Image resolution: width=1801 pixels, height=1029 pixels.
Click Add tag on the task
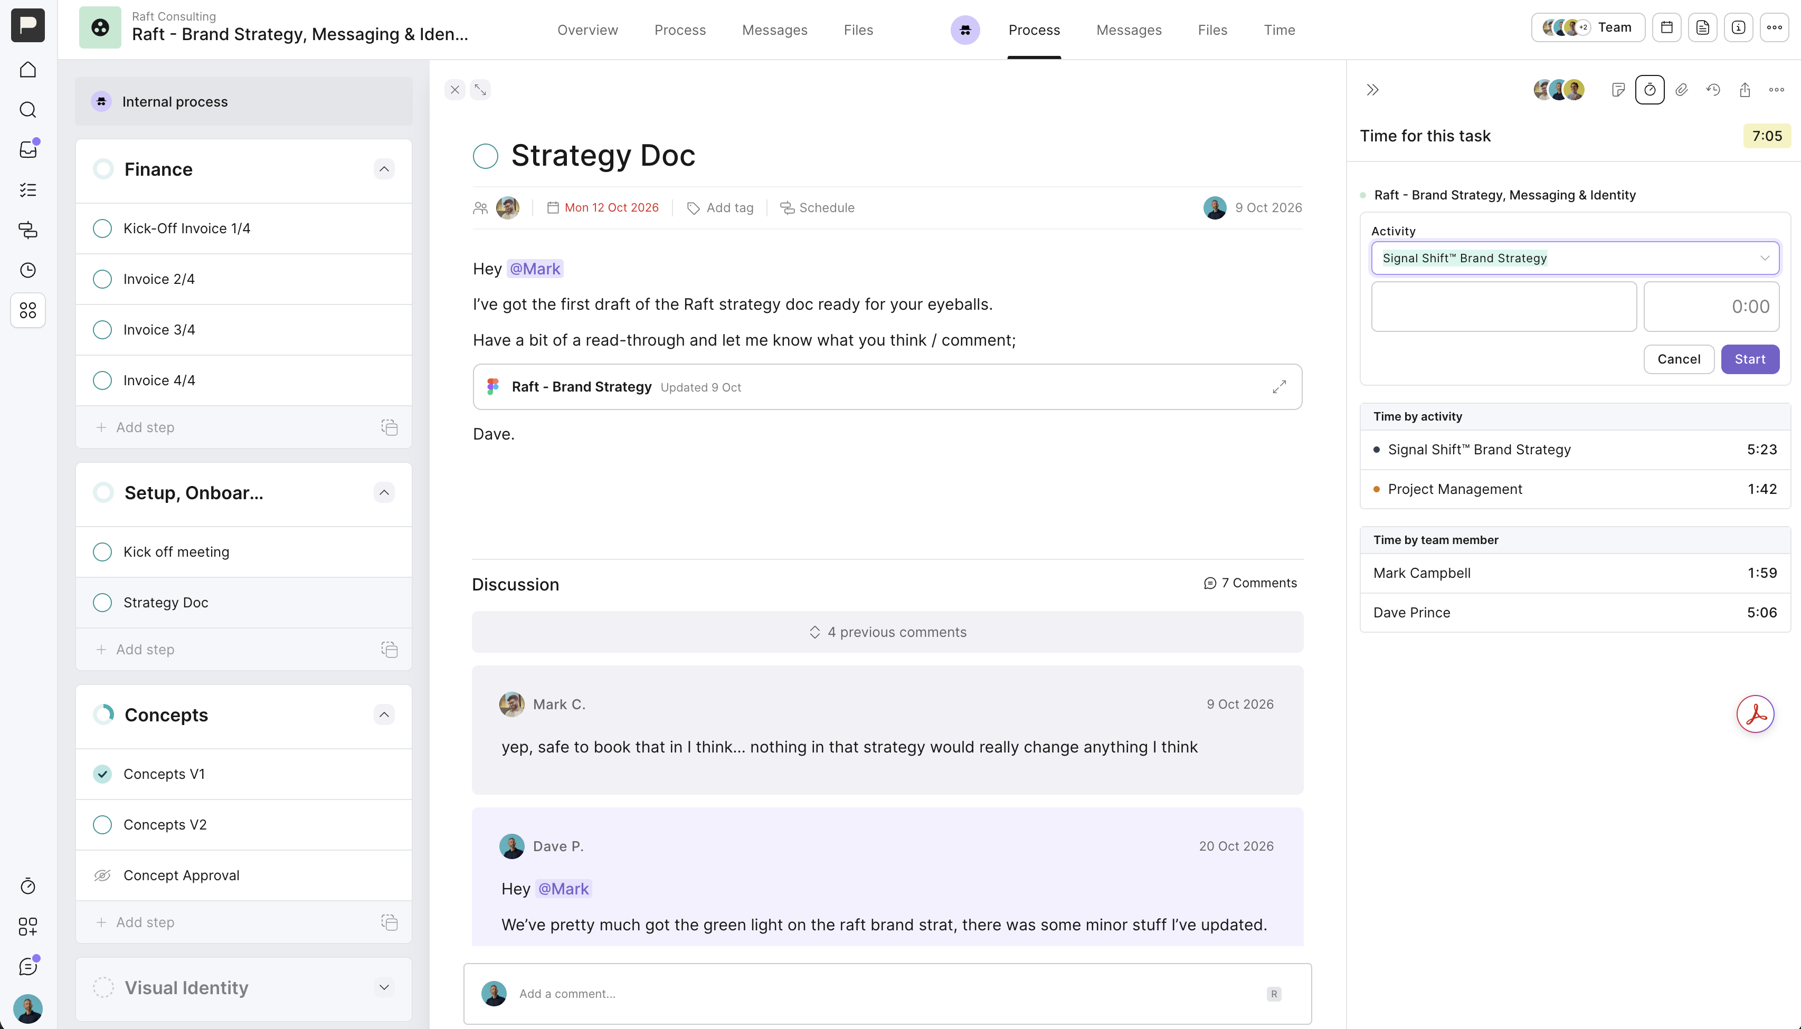point(721,208)
